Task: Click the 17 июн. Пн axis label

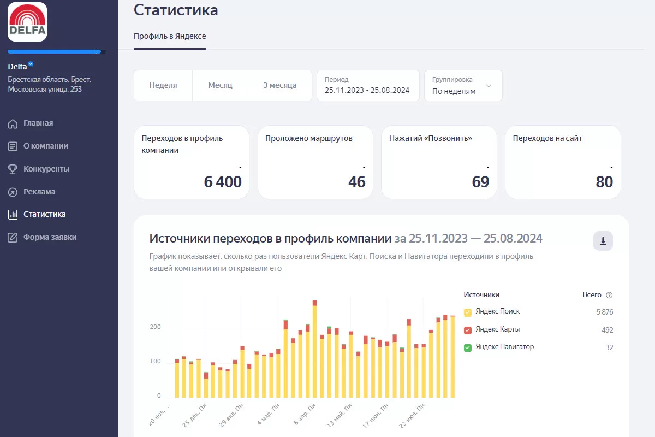Action: coord(377,416)
